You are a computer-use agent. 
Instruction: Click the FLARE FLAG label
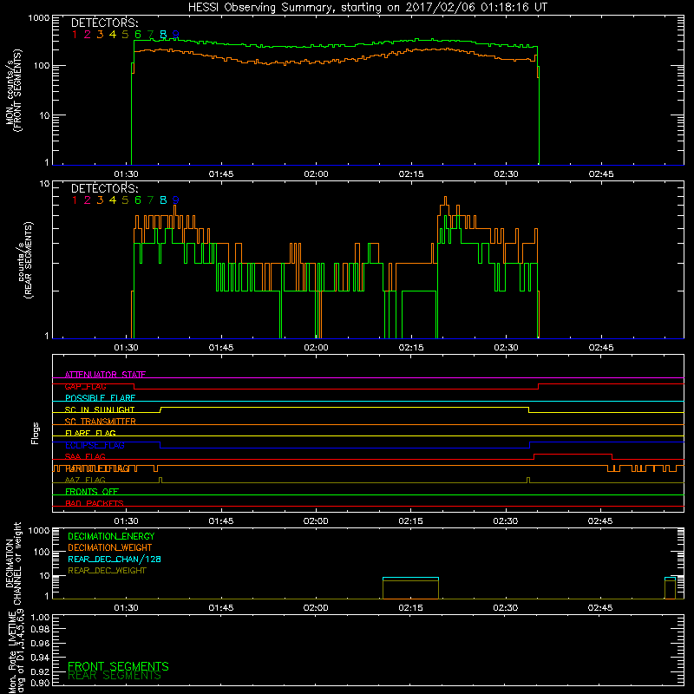click(90, 433)
